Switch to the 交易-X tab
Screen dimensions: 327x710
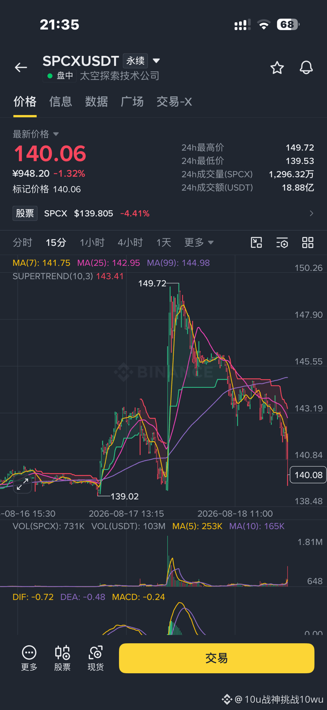pos(174,102)
